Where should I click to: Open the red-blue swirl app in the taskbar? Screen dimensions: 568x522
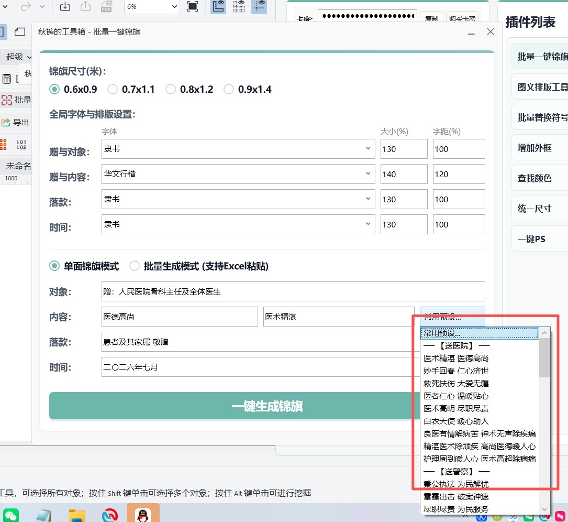pyautogui.click(x=110, y=515)
